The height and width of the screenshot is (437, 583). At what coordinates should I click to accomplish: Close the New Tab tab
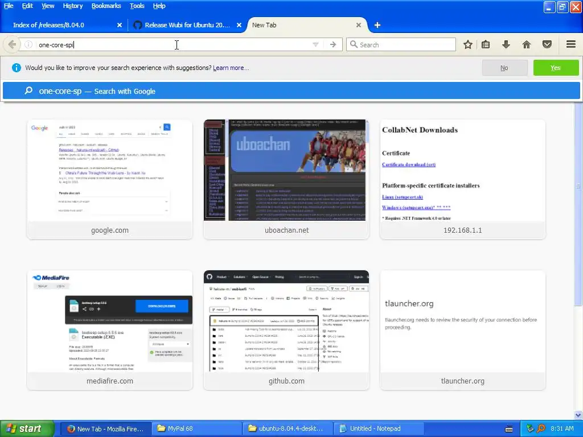point(359,25)
